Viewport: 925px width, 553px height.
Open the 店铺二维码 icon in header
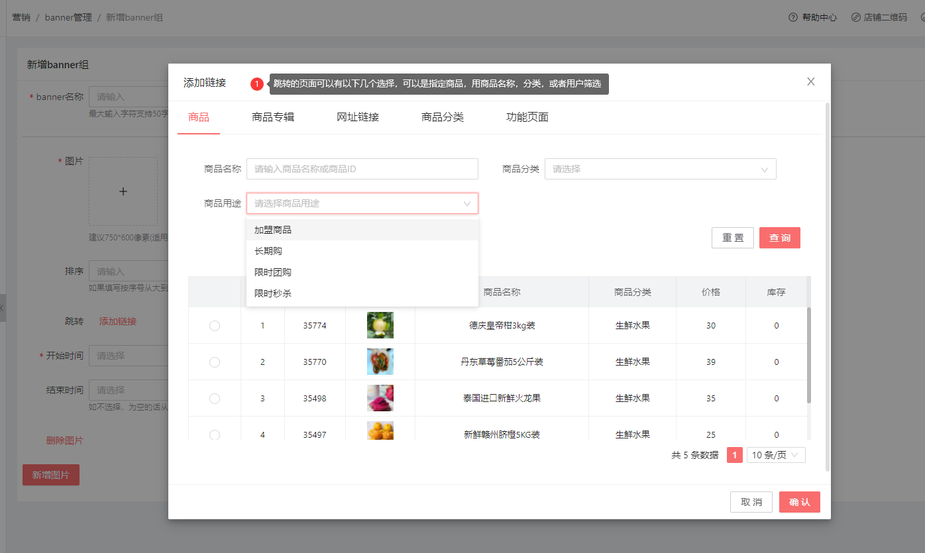click(855, 17)
